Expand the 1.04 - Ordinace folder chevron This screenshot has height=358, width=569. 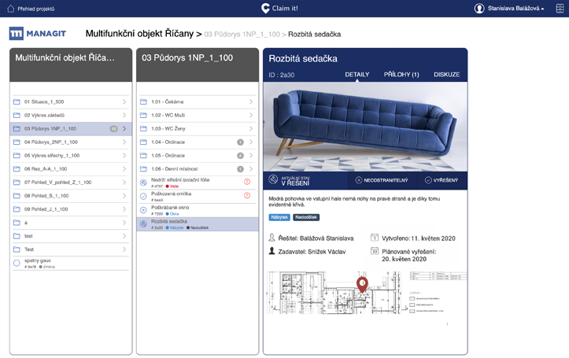click(251, 142)
